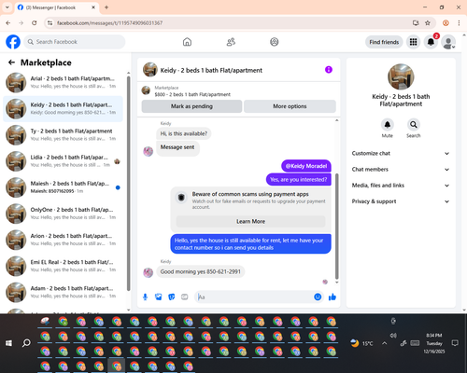Open the Facebook menu grid icon

pos(413,42)
